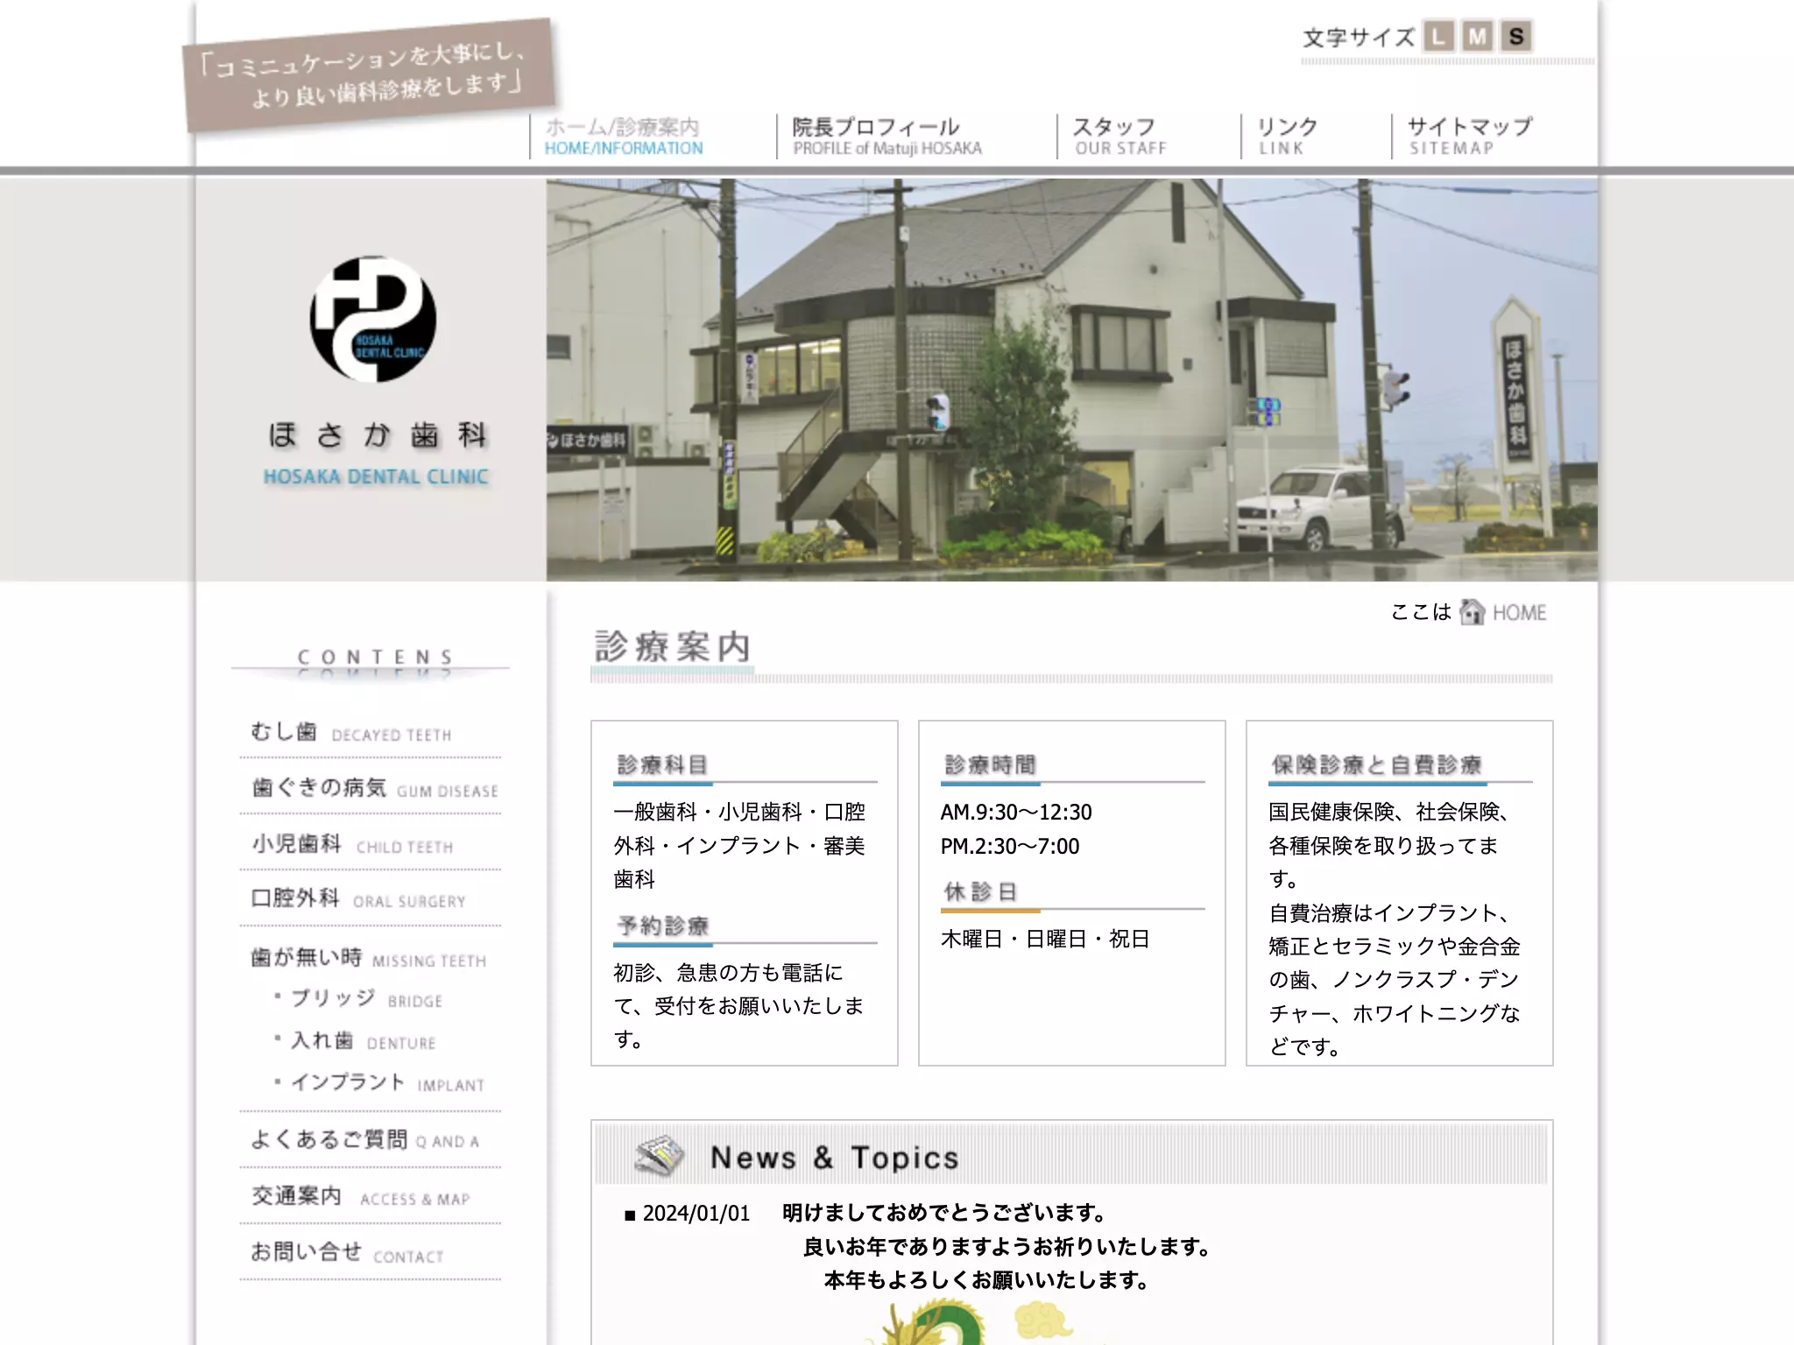
Task: Go to スタッフ OUR STAFF page
Action: pyautogui.click(x=1119, y=137)
